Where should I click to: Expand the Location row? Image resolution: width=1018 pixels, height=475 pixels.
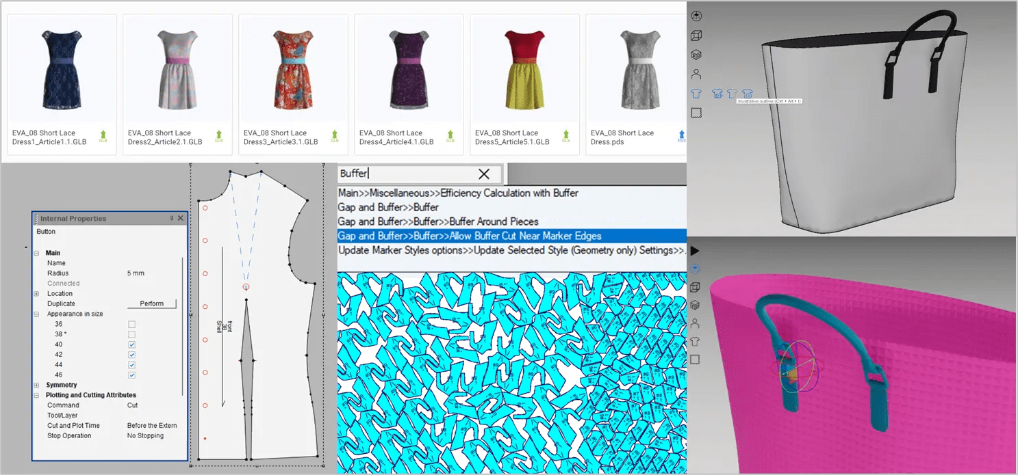[37, 294]
